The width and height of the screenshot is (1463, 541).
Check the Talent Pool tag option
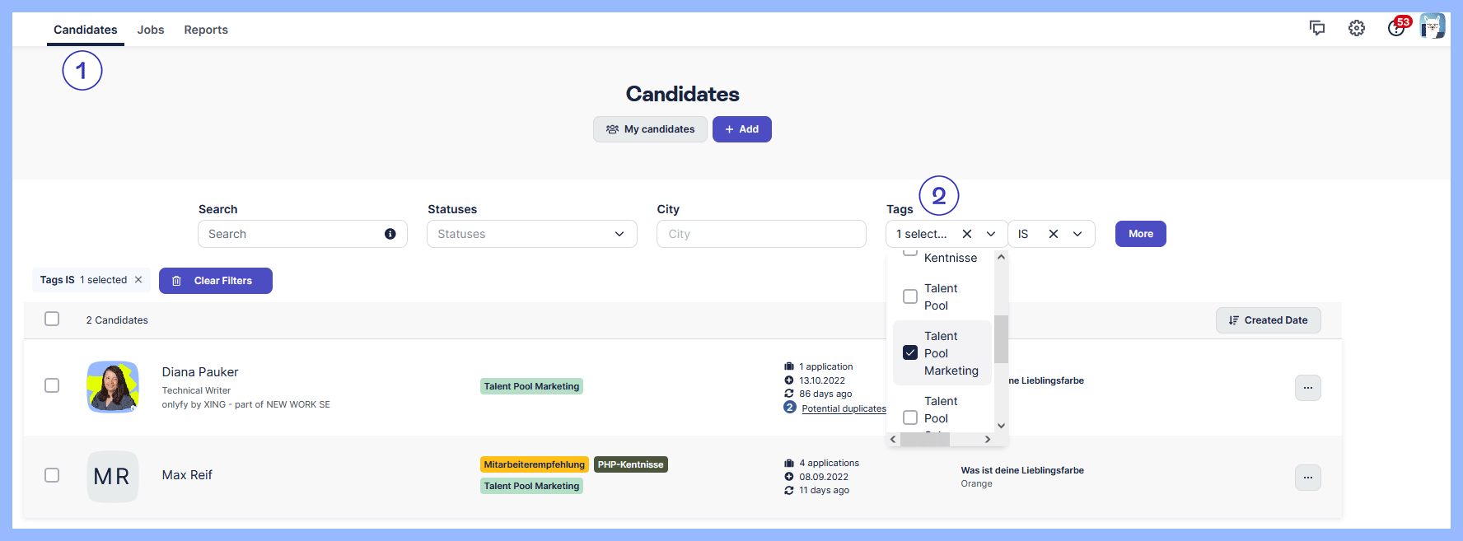tap(910, 296)
